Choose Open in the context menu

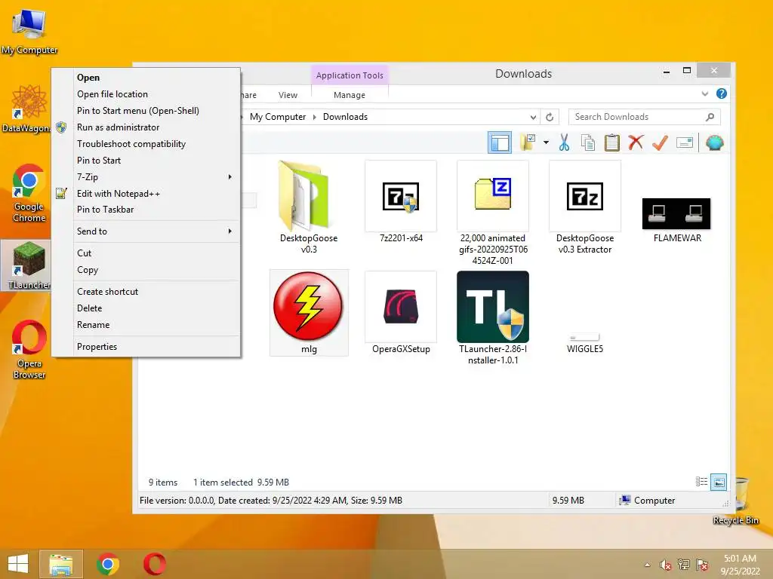pos(146,78)
